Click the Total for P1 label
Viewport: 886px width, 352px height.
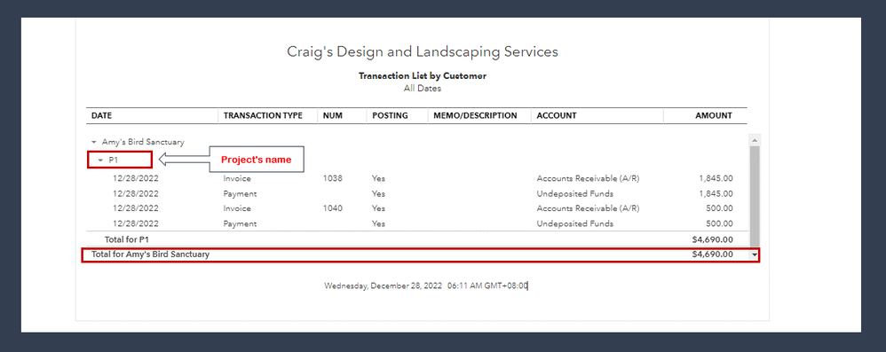pyautogui.click(x=126, y=239)
